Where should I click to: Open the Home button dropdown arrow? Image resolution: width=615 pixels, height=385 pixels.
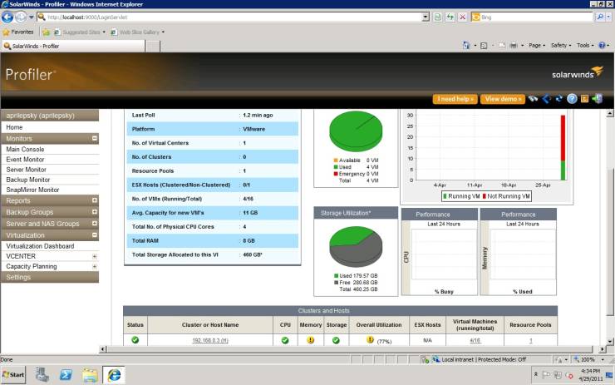point(475,46)
